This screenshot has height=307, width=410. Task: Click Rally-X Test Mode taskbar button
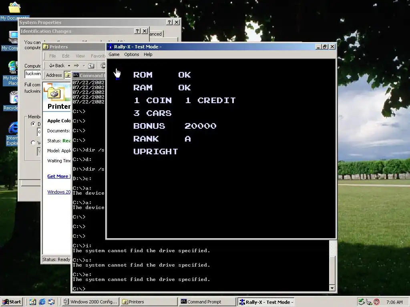[266, 302]
